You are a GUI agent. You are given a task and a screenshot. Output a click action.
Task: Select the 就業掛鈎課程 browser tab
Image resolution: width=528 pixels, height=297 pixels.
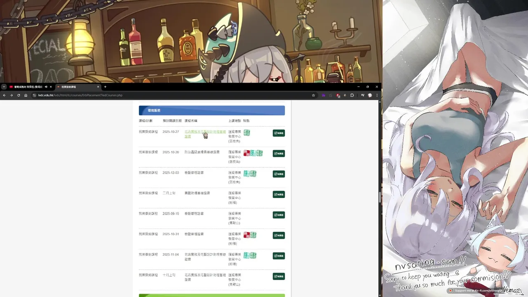tap(78, 87)
